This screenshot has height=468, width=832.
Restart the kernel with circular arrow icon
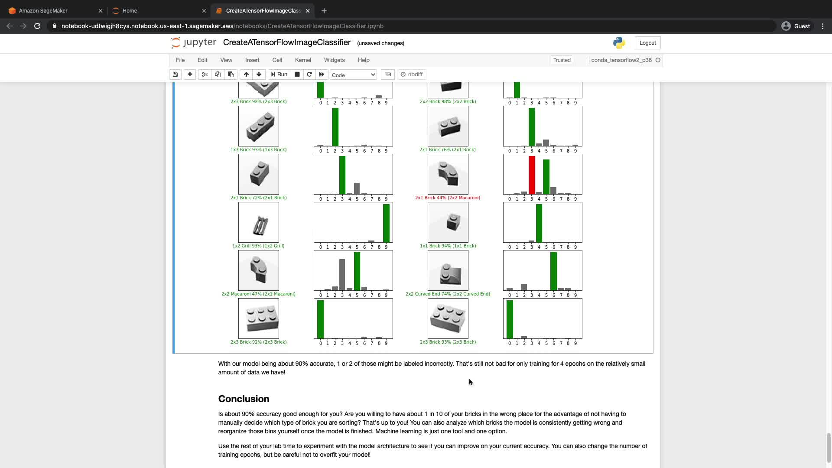coord(309,75)
